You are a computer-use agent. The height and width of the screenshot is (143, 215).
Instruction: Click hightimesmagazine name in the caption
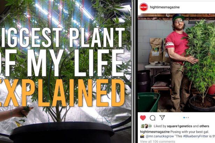click(x=155, y=132)
